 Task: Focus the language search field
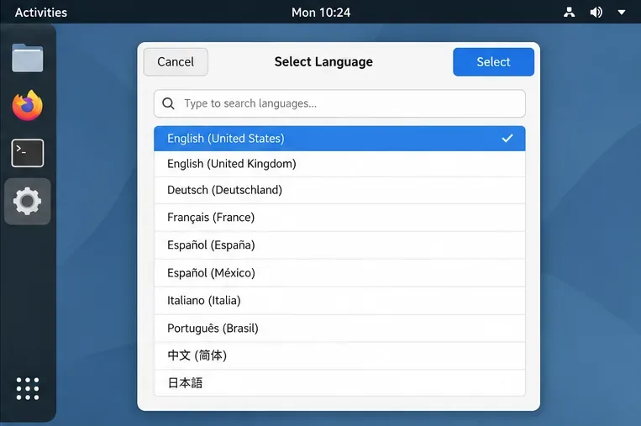(x=339, y=103)
